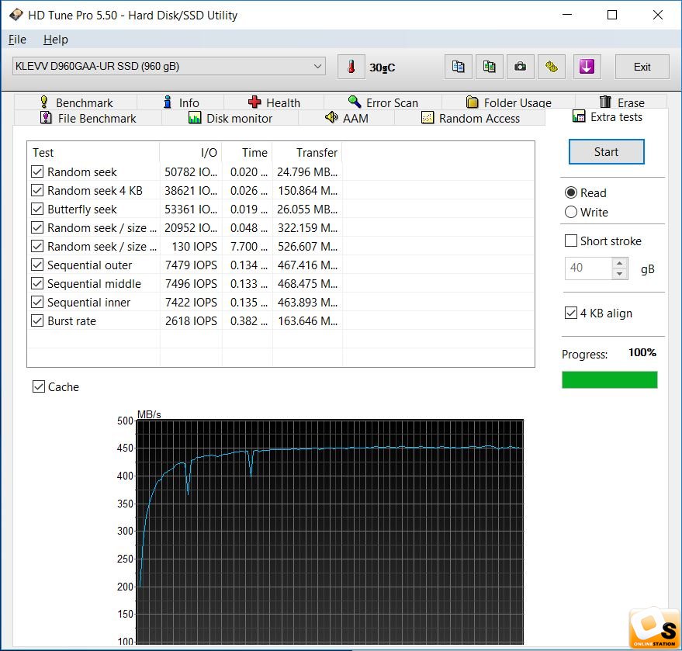682x651 pixels.
Task: Switch to the Random Access tab
Action: [x=470, y=118]
